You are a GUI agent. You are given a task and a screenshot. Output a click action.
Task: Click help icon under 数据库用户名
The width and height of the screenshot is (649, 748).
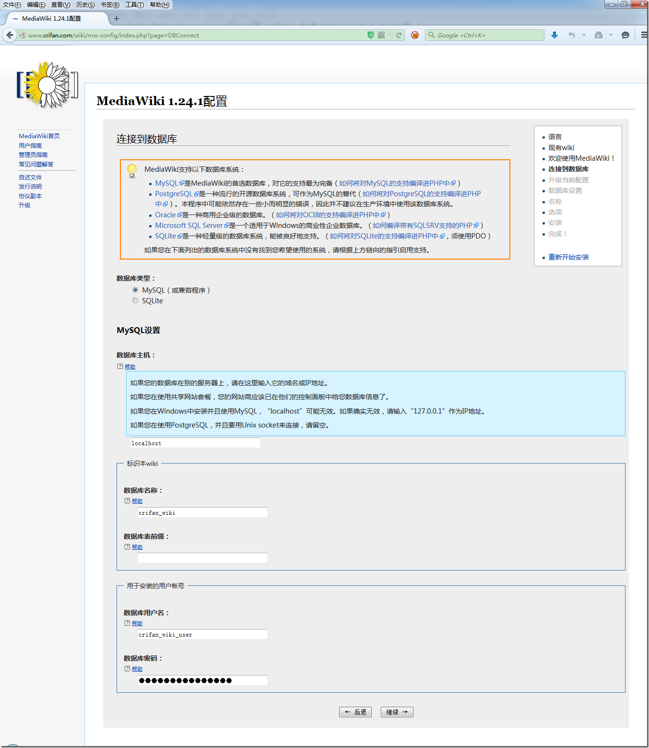point(127,623)
